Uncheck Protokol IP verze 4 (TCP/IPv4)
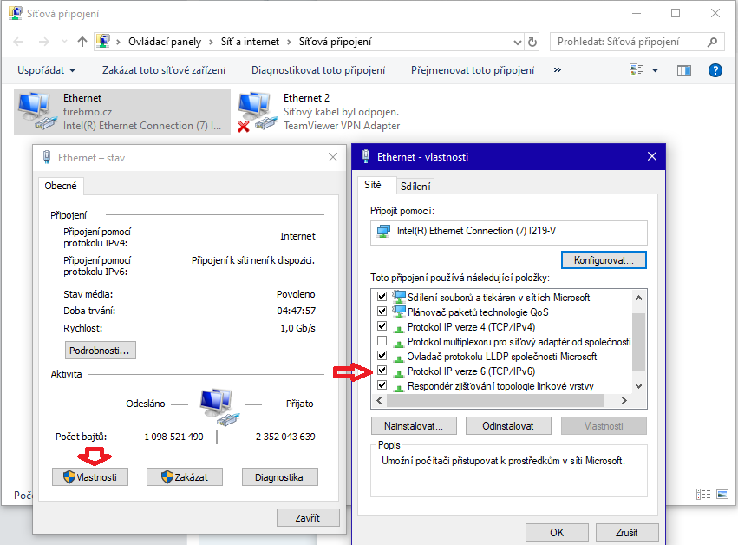 [x=382, y=327]
